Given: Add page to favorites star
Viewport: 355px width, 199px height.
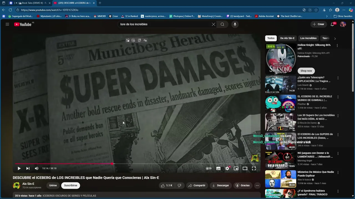Looking at the screenshot, I should pos(316,10).
